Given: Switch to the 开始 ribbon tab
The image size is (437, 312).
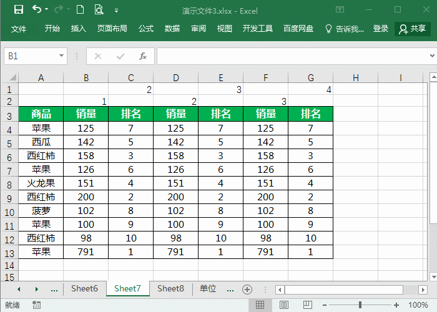Looking at the screenshot, I should [x=52, y=29].
